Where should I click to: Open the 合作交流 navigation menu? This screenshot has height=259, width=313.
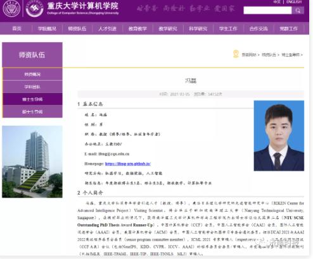[x=259, y=28]
